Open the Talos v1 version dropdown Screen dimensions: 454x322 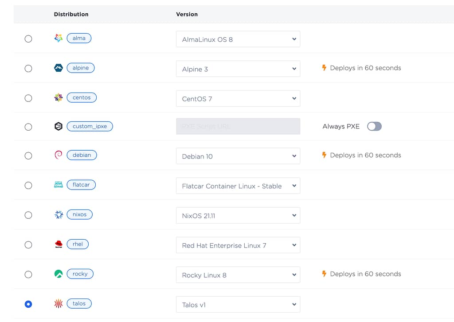[238, 305]
